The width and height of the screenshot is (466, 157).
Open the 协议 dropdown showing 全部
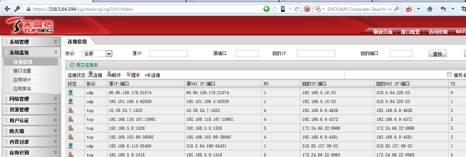pyautogui.click(x=98, y=54)
